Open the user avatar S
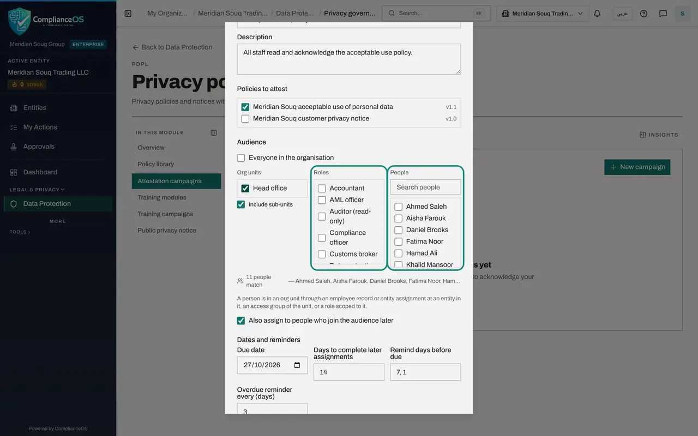The image size is (698, 436). pos(682,14)
